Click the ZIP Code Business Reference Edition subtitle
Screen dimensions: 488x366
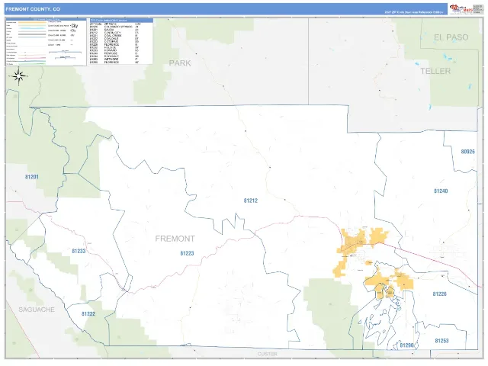(413, 12)
